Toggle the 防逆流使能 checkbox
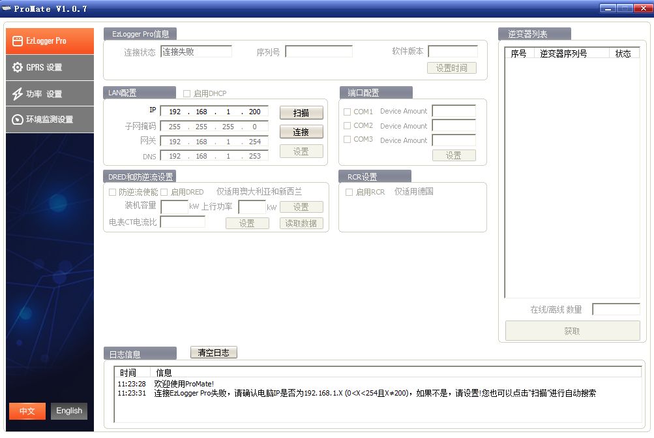The image size is (654, 438). pos(112,193)
